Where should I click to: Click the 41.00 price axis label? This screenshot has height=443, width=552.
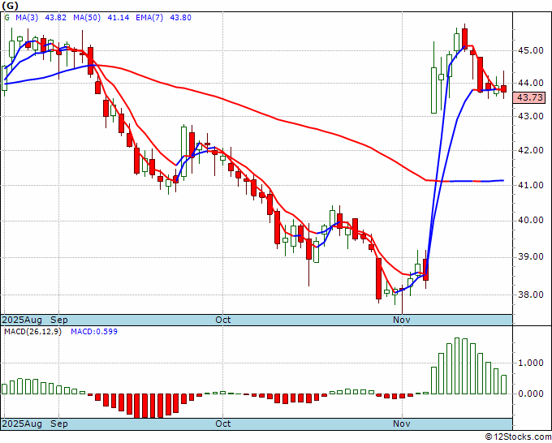pyautogui.click(x=531, y=185)
